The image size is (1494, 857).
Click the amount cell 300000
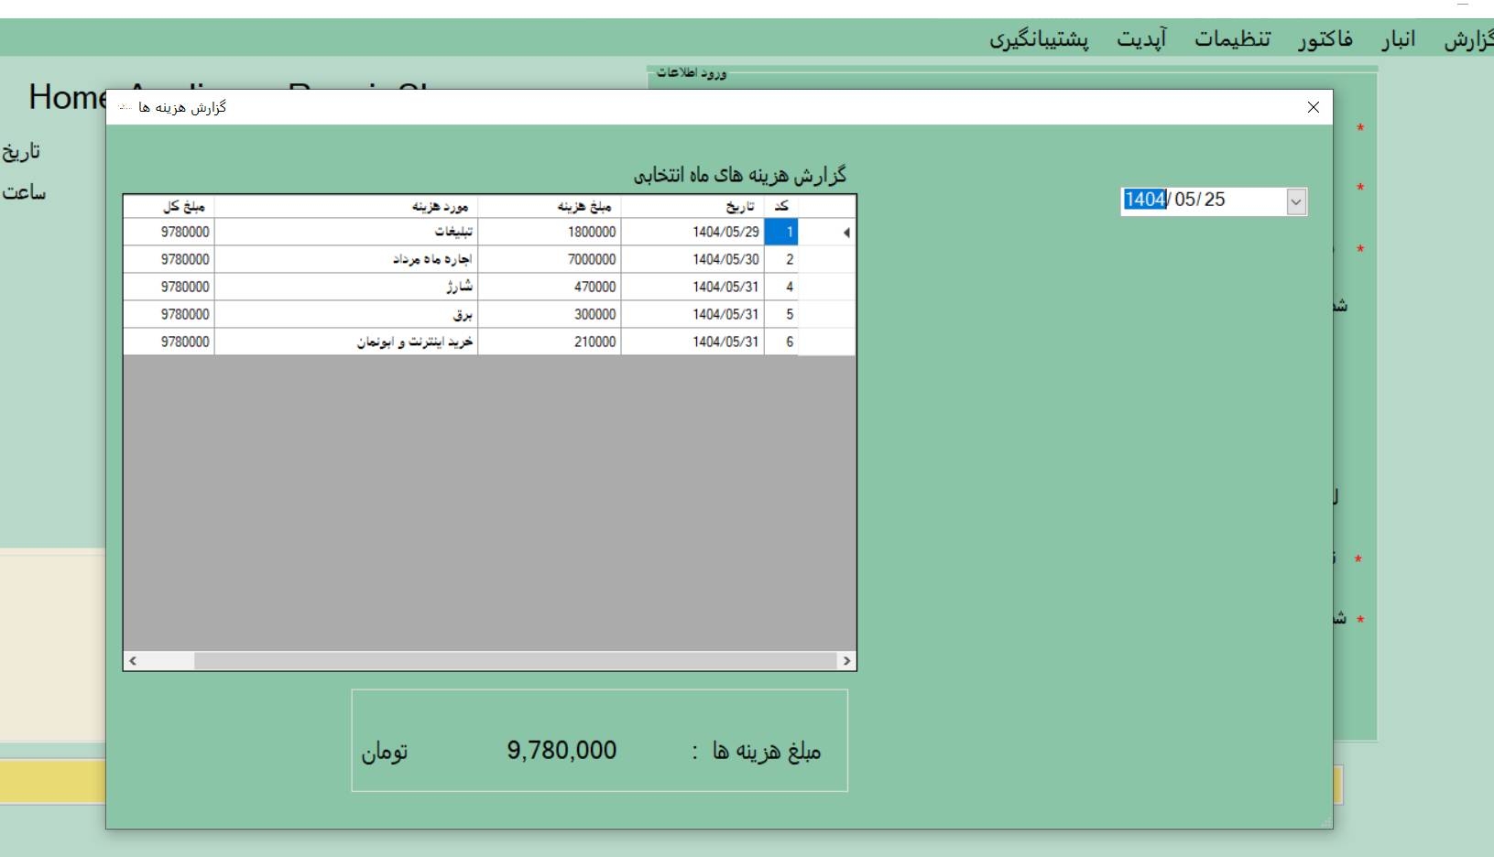point(550,315)
